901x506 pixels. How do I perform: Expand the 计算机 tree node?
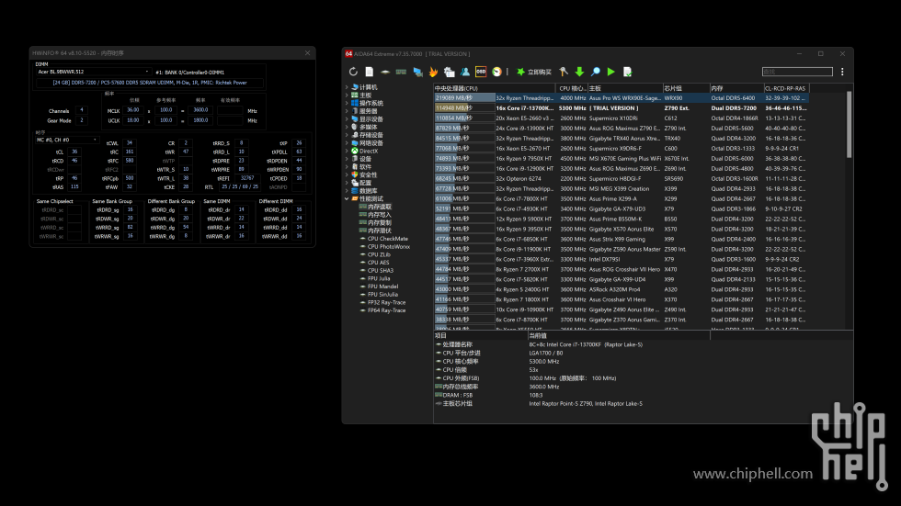(347, 87)
